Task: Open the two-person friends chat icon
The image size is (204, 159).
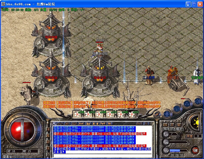Action: point(88,124)
